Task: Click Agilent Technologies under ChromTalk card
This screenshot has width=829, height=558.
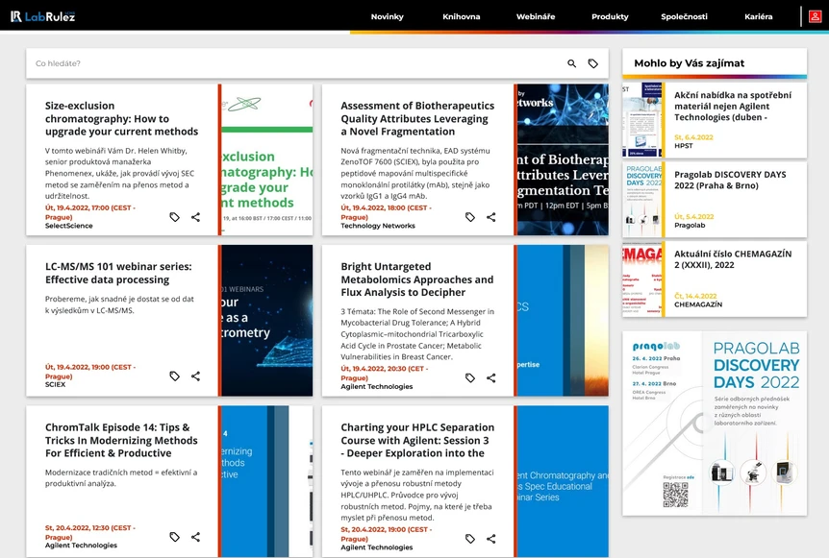Action: pos(81,546)
